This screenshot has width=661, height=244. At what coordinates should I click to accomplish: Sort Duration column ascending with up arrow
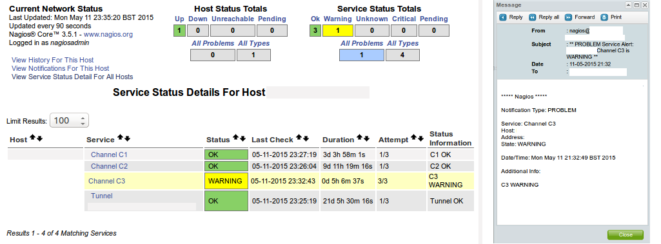(x=360, y=138)
